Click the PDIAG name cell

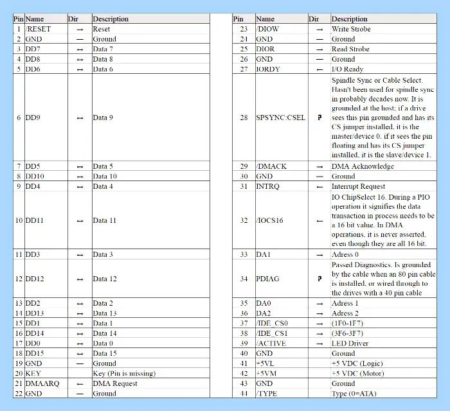coord(282,279)
